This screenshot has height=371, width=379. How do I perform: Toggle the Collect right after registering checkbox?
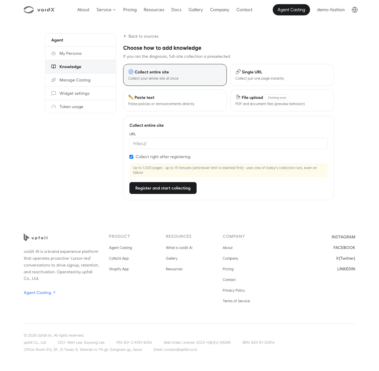pos(131,157)
